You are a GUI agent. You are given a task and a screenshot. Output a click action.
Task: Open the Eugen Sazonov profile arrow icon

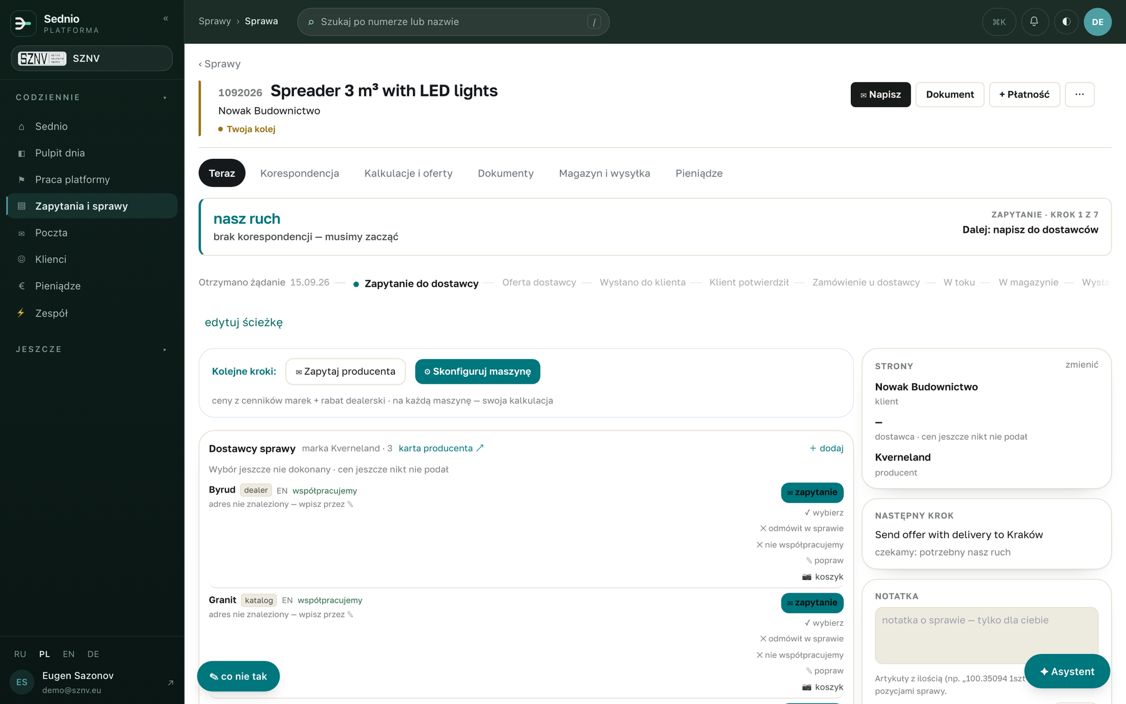pyautogui.click(x=170, y=683)
